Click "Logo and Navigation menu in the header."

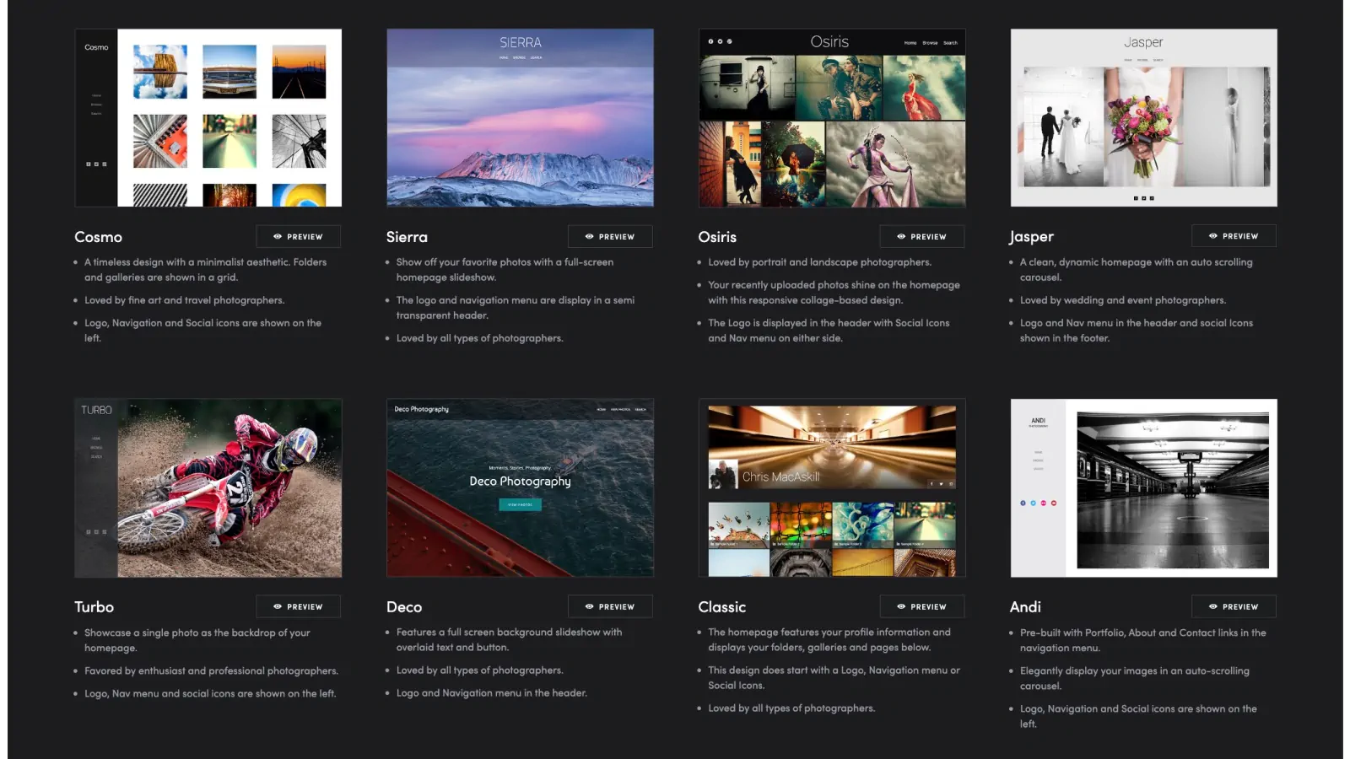[x=492, y=693]
